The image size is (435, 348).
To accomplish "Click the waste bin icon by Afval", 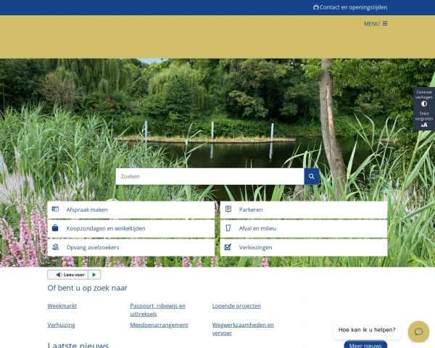I will [x=228, y=228].
